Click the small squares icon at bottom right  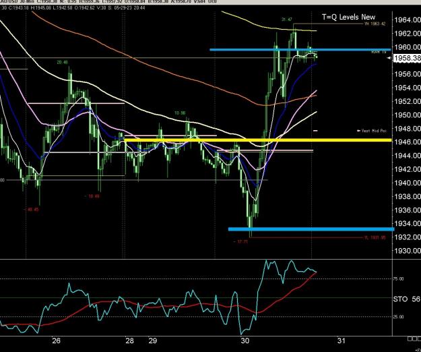[x=414, y=339]
